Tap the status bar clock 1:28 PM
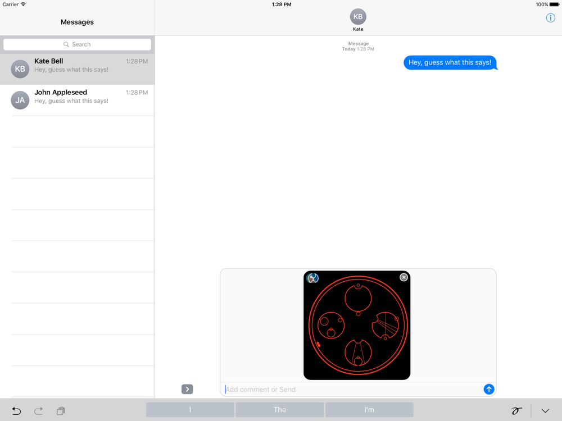 [x=282, y=4]
